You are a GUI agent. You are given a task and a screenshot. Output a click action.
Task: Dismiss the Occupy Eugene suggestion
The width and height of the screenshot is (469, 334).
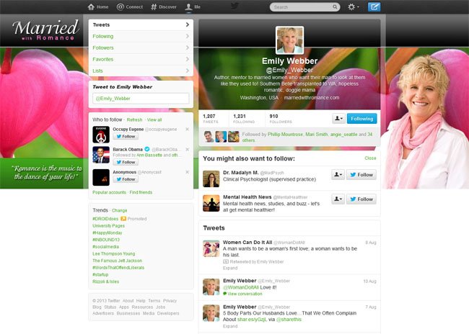[x=188, y=130]
